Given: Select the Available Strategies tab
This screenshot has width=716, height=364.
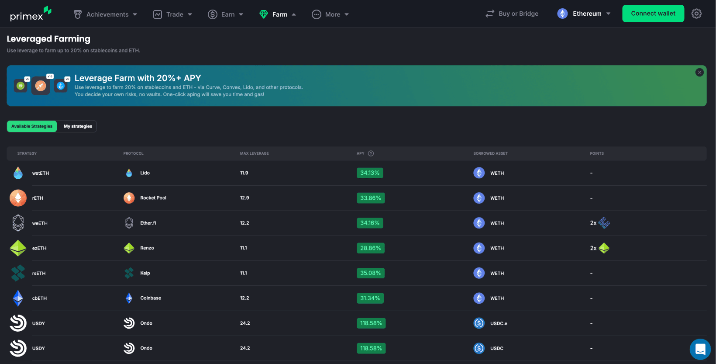Looking at the screenshot, I should 32,126.
